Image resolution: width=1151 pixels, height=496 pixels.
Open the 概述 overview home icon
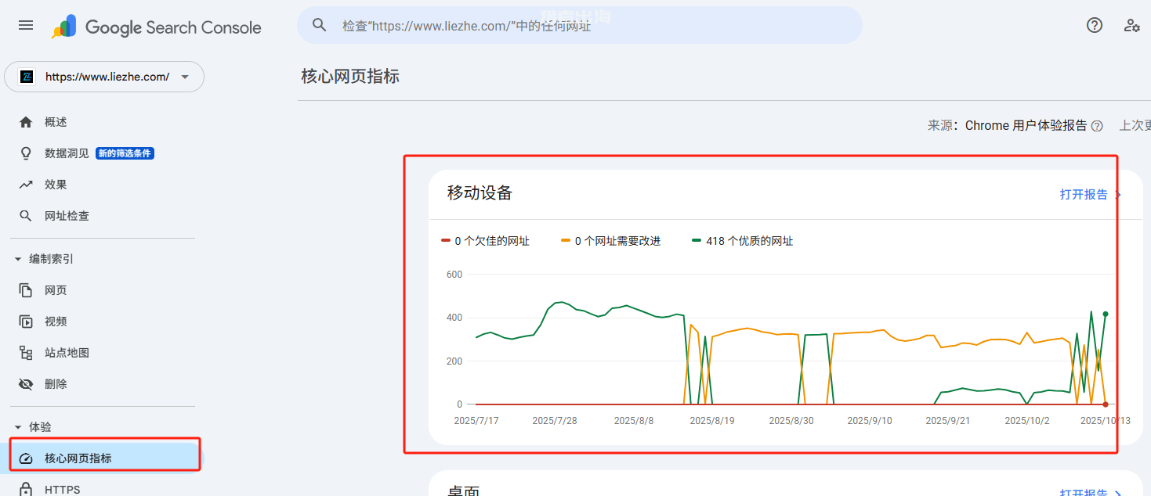[x=26, y=121]
